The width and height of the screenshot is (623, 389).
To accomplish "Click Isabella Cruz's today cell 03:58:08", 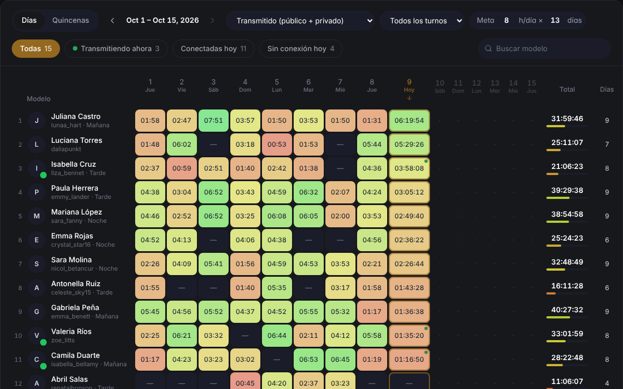I will [409, 168].
